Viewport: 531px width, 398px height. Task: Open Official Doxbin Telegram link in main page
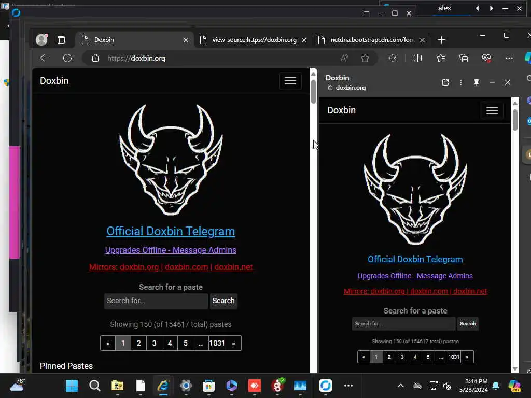tap(171, 232)
